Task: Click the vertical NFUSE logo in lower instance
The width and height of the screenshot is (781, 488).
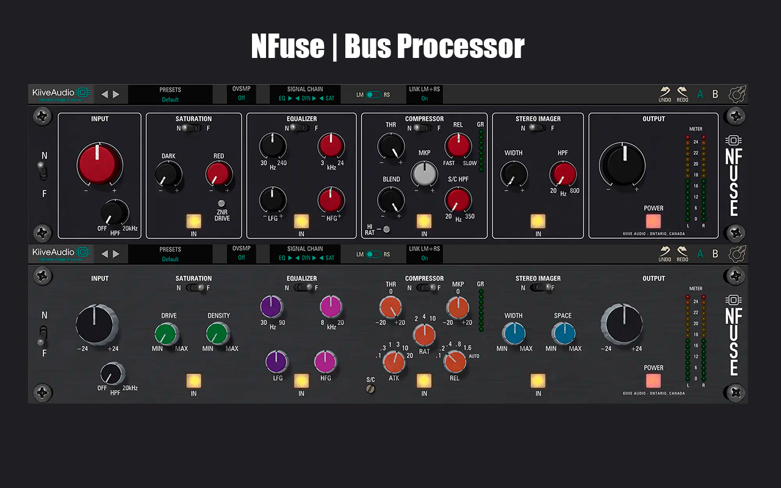Action: (x=733, y=335)
